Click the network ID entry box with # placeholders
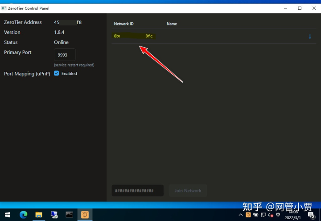 [x=137, y=191]
